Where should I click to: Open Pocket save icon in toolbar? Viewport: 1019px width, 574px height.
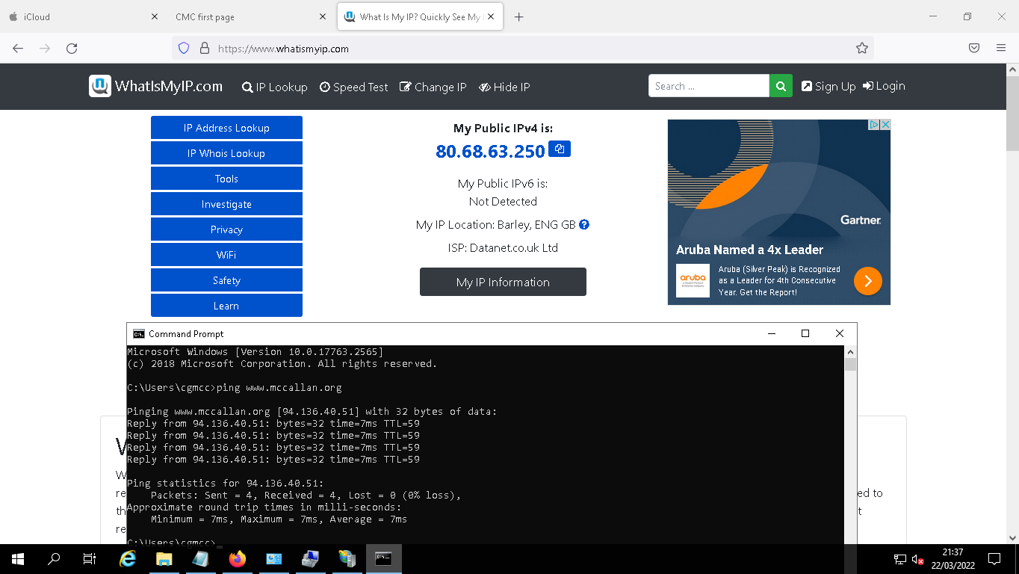click(x=974, y=48)
